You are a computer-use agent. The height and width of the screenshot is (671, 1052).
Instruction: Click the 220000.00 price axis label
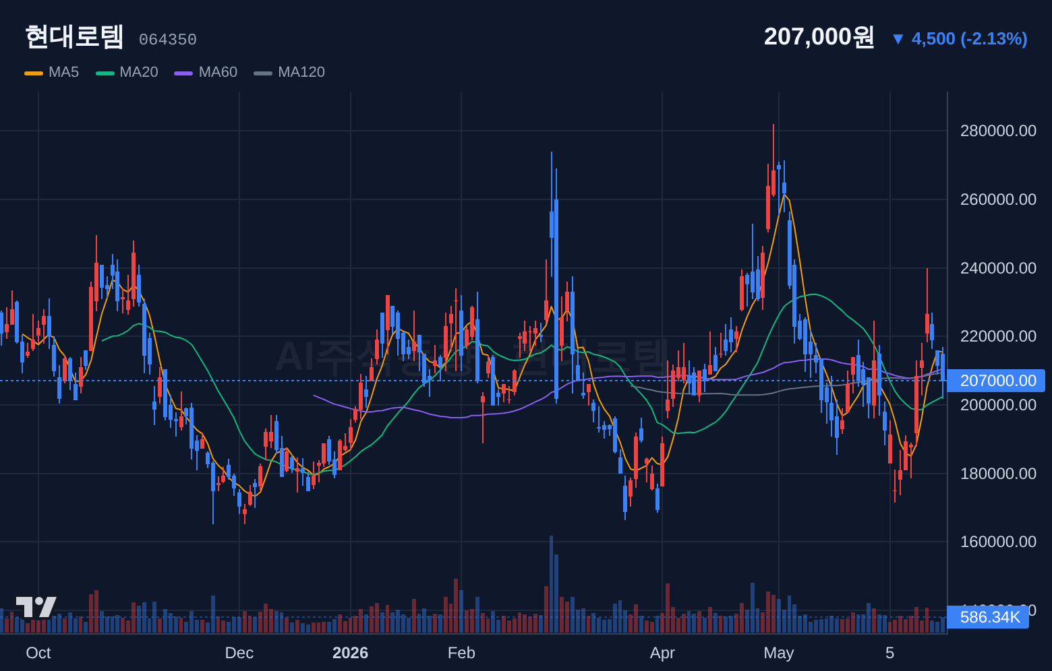tap(998, 336)
